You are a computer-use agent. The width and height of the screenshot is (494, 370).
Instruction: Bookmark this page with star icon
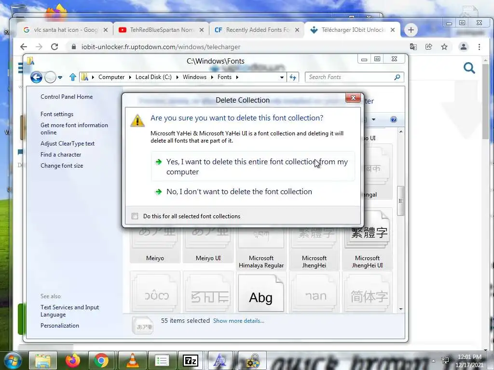[x=444, y=47]
